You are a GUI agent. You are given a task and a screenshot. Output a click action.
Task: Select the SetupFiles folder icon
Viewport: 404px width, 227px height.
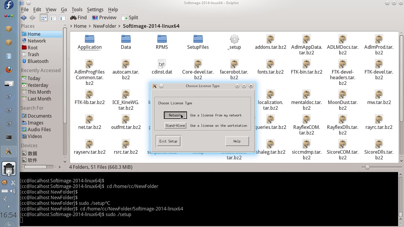[198, 39]
